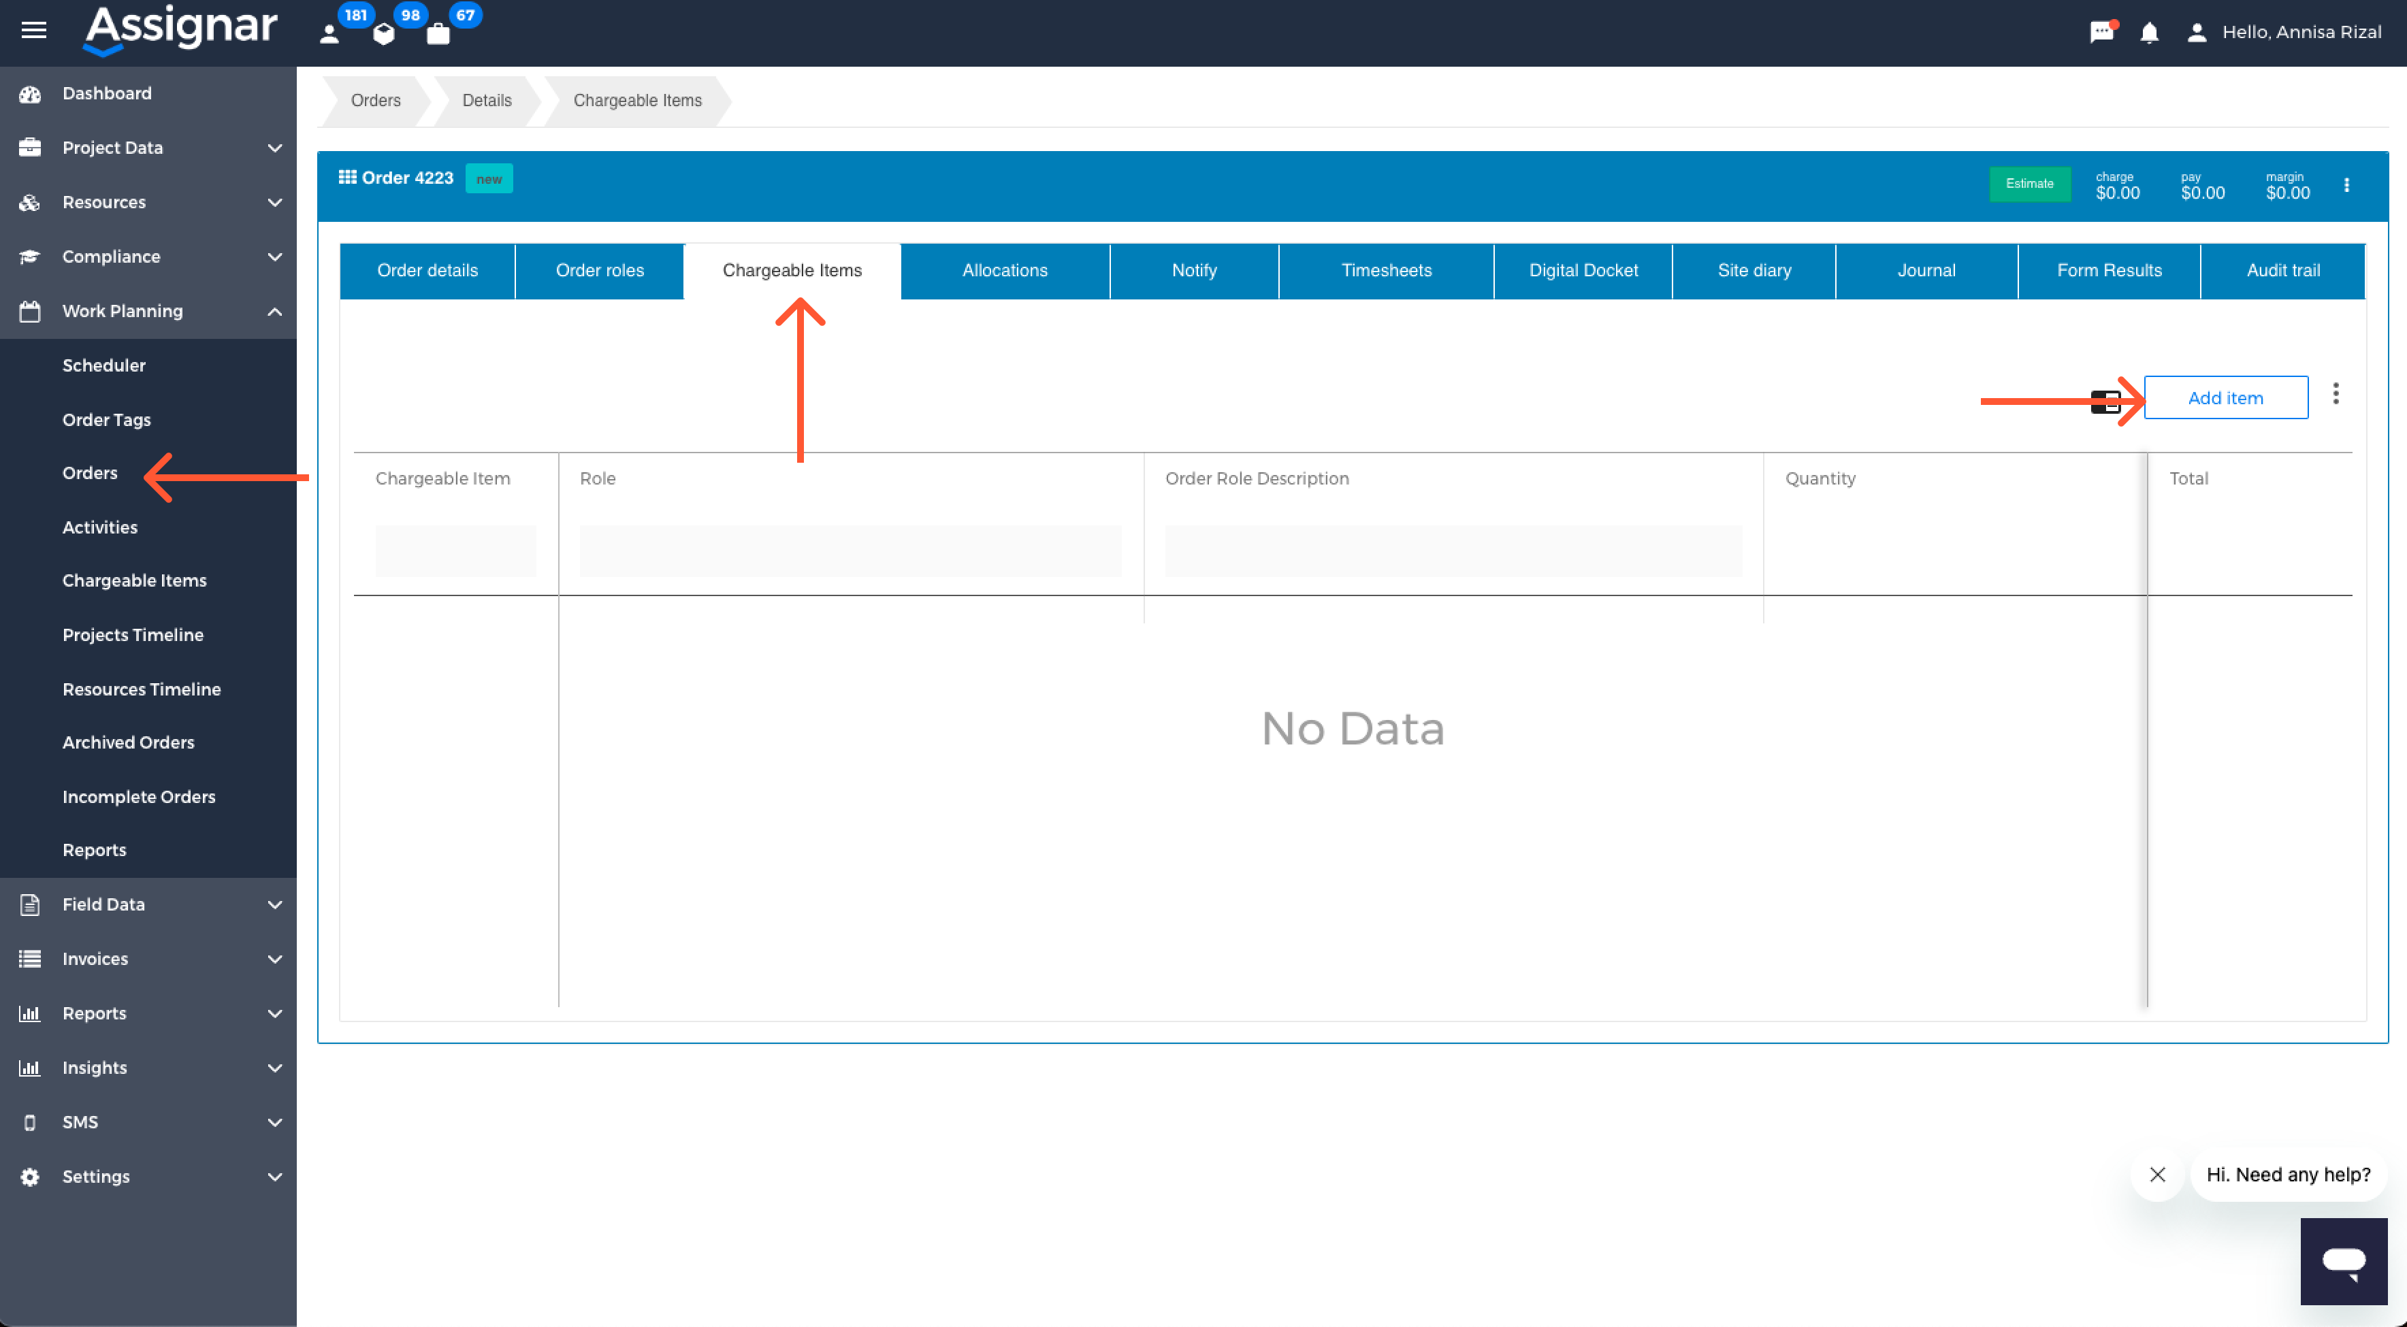Viewport: 2407px width, 1327px height.
Task: Click the Assignar logo
Action: [180, 28]
